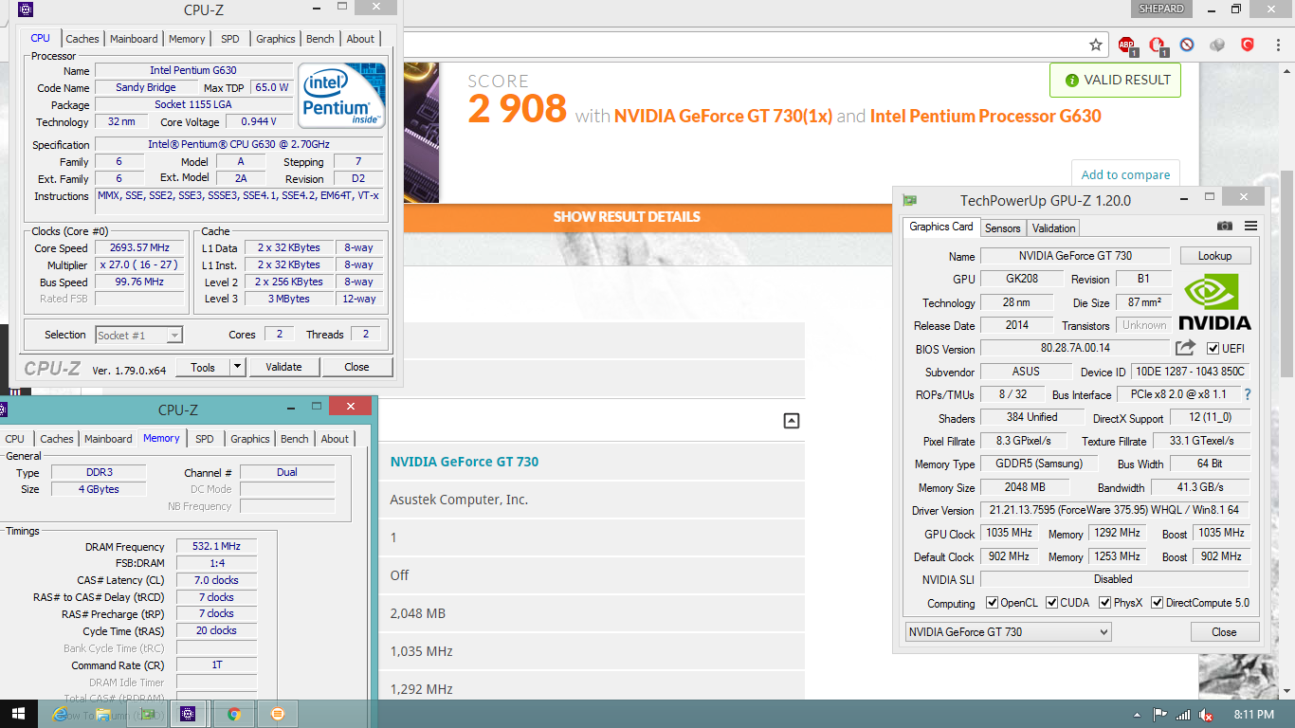Click the BIOS export arrow icon in GPU-Z
The height and width of the screenshot is (728, 1295).
[1186, 348]
